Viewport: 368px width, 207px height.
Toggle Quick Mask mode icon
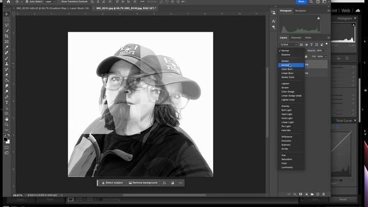(6, 148)
